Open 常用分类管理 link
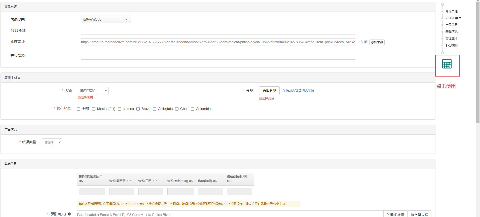 pos(292,90)
